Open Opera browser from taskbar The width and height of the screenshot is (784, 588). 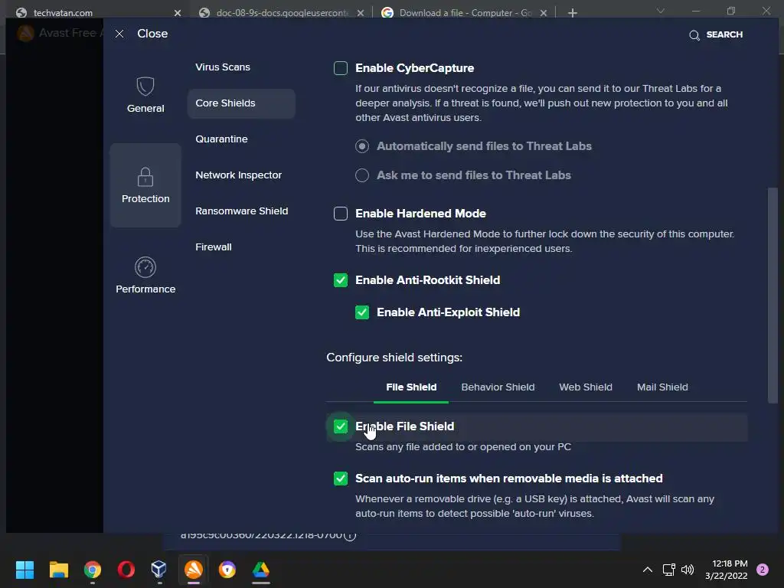point(126,570)
